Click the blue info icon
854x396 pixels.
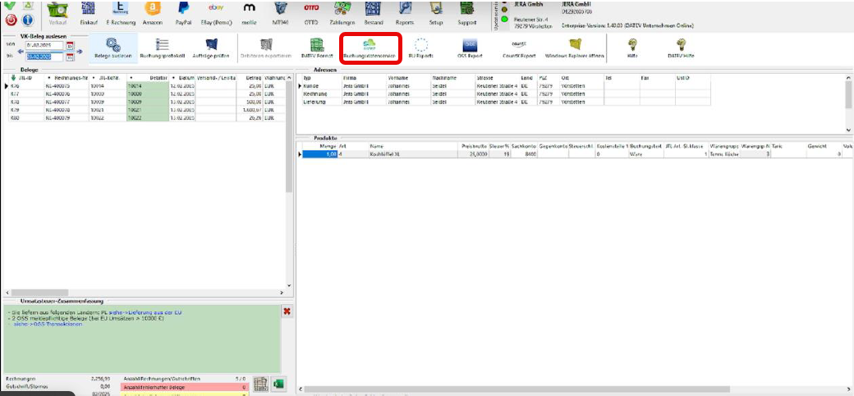tap(28, 20)
